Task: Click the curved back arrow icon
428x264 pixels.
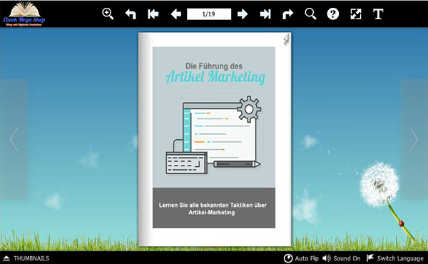Action: (x=131, y=14)
